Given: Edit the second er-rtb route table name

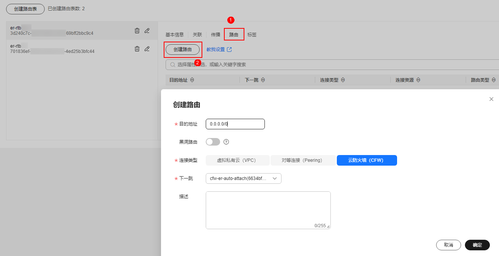Looking at the screenshot, I should click(147, 49).
